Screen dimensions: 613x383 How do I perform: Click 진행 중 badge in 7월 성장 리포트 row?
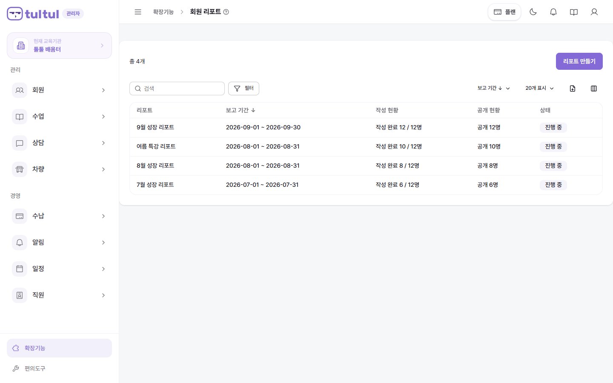point(553,185)
